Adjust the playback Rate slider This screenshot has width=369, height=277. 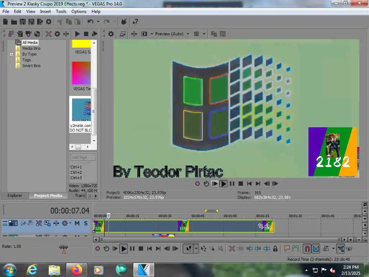coord(63,247)
